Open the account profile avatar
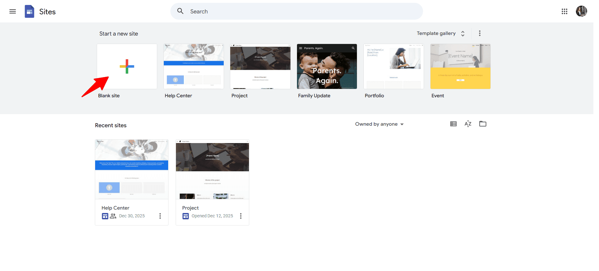The height and width of the screenshot is (271, 599). [581, 11]
